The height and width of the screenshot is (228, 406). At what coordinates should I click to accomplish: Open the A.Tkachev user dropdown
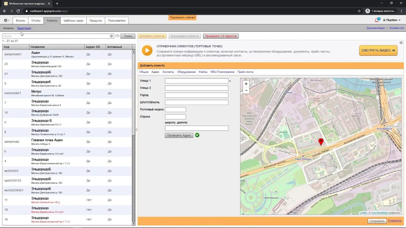[391, 20]
